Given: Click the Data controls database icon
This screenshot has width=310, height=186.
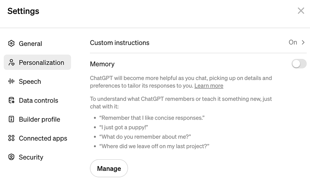Looking at the screenshot, I should tap(11, 100).
